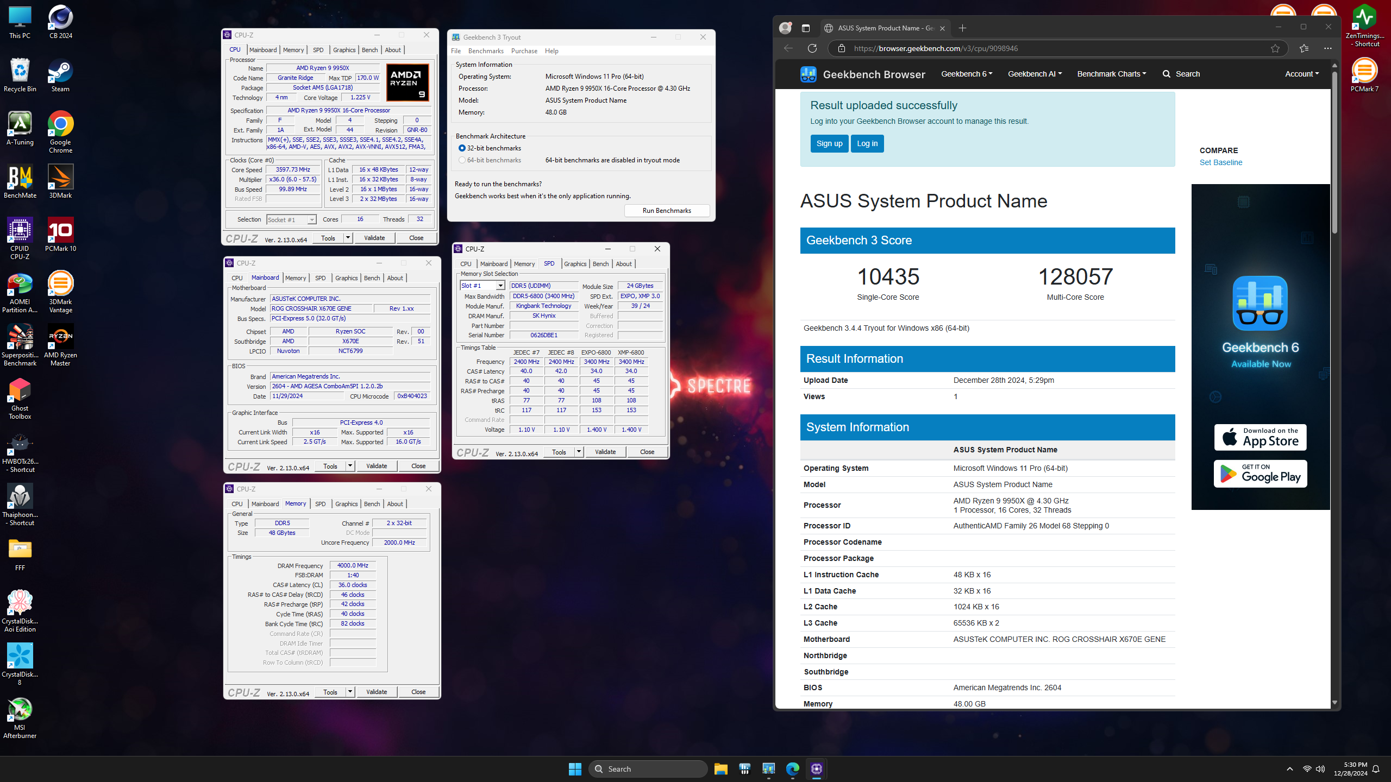Click Close in the Memory CPU-Z window
The width and height of the screenshot is (1391, 782).
pyautogui.click(x=418, y=692)
